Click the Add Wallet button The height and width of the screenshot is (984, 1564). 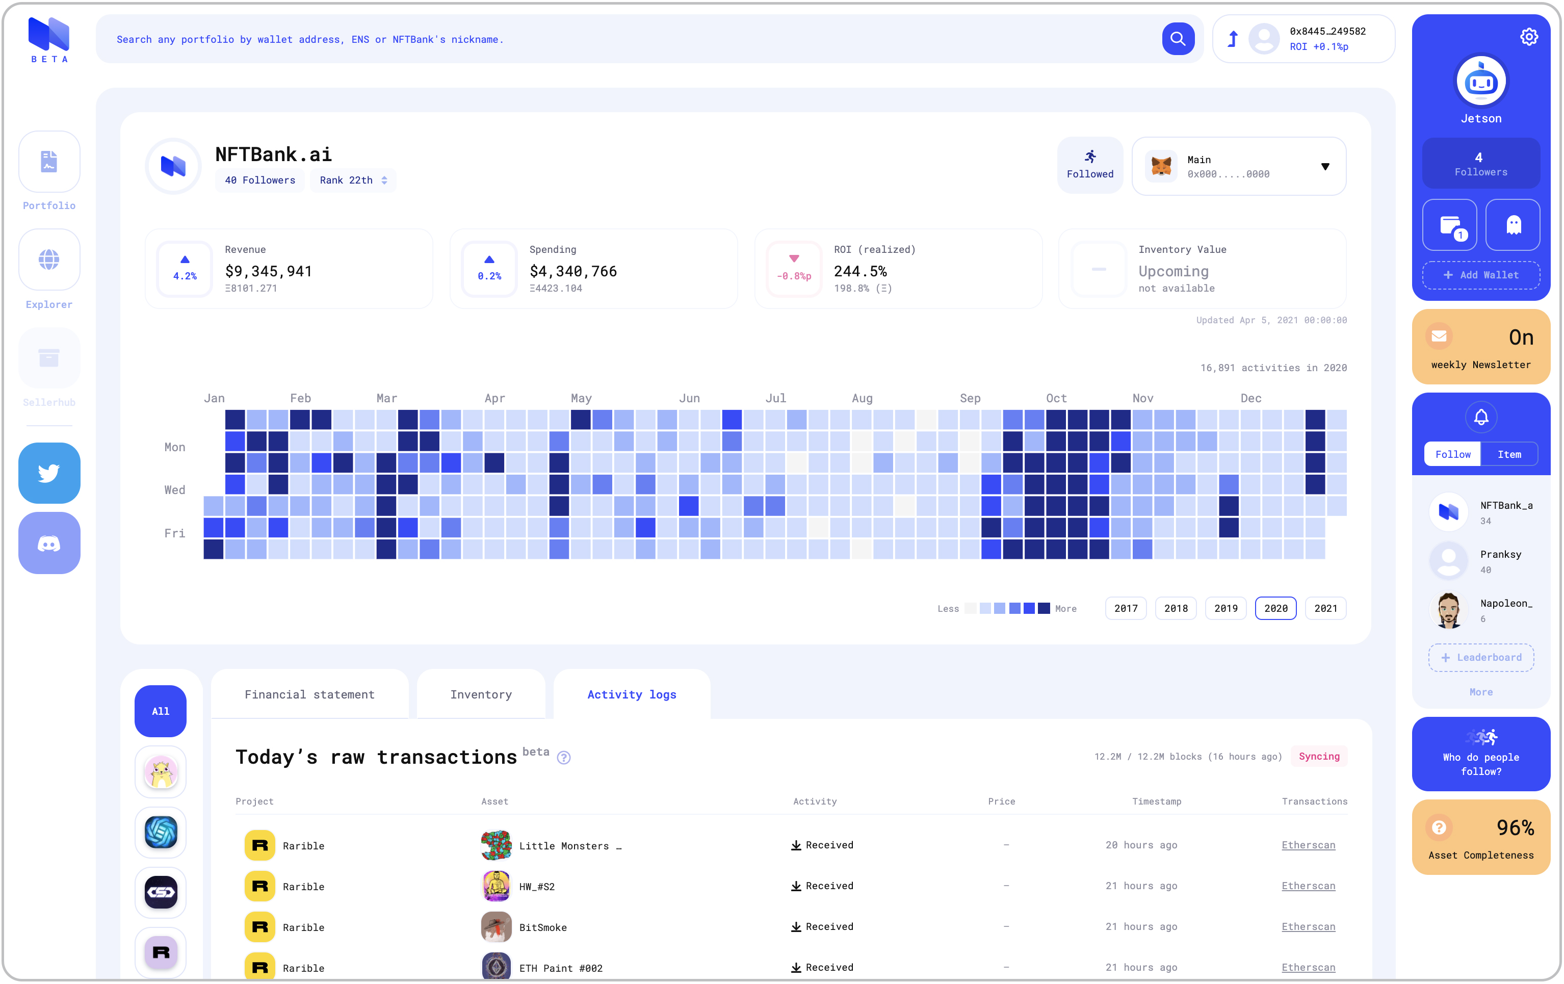1480,275
